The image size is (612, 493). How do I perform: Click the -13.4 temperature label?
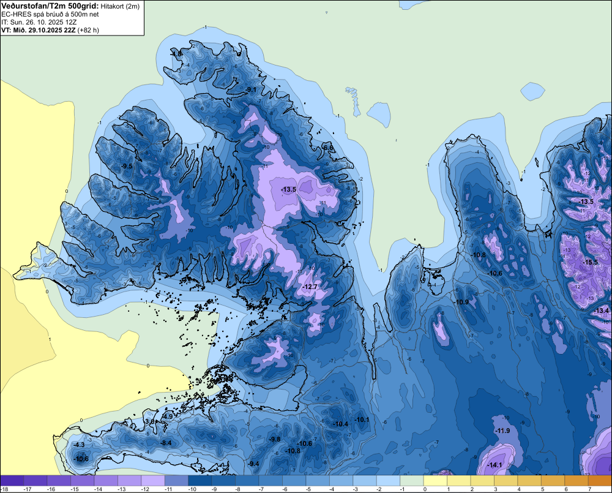click(602, 310)
